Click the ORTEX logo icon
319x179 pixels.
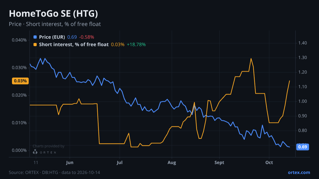click(x=35, y=152)
